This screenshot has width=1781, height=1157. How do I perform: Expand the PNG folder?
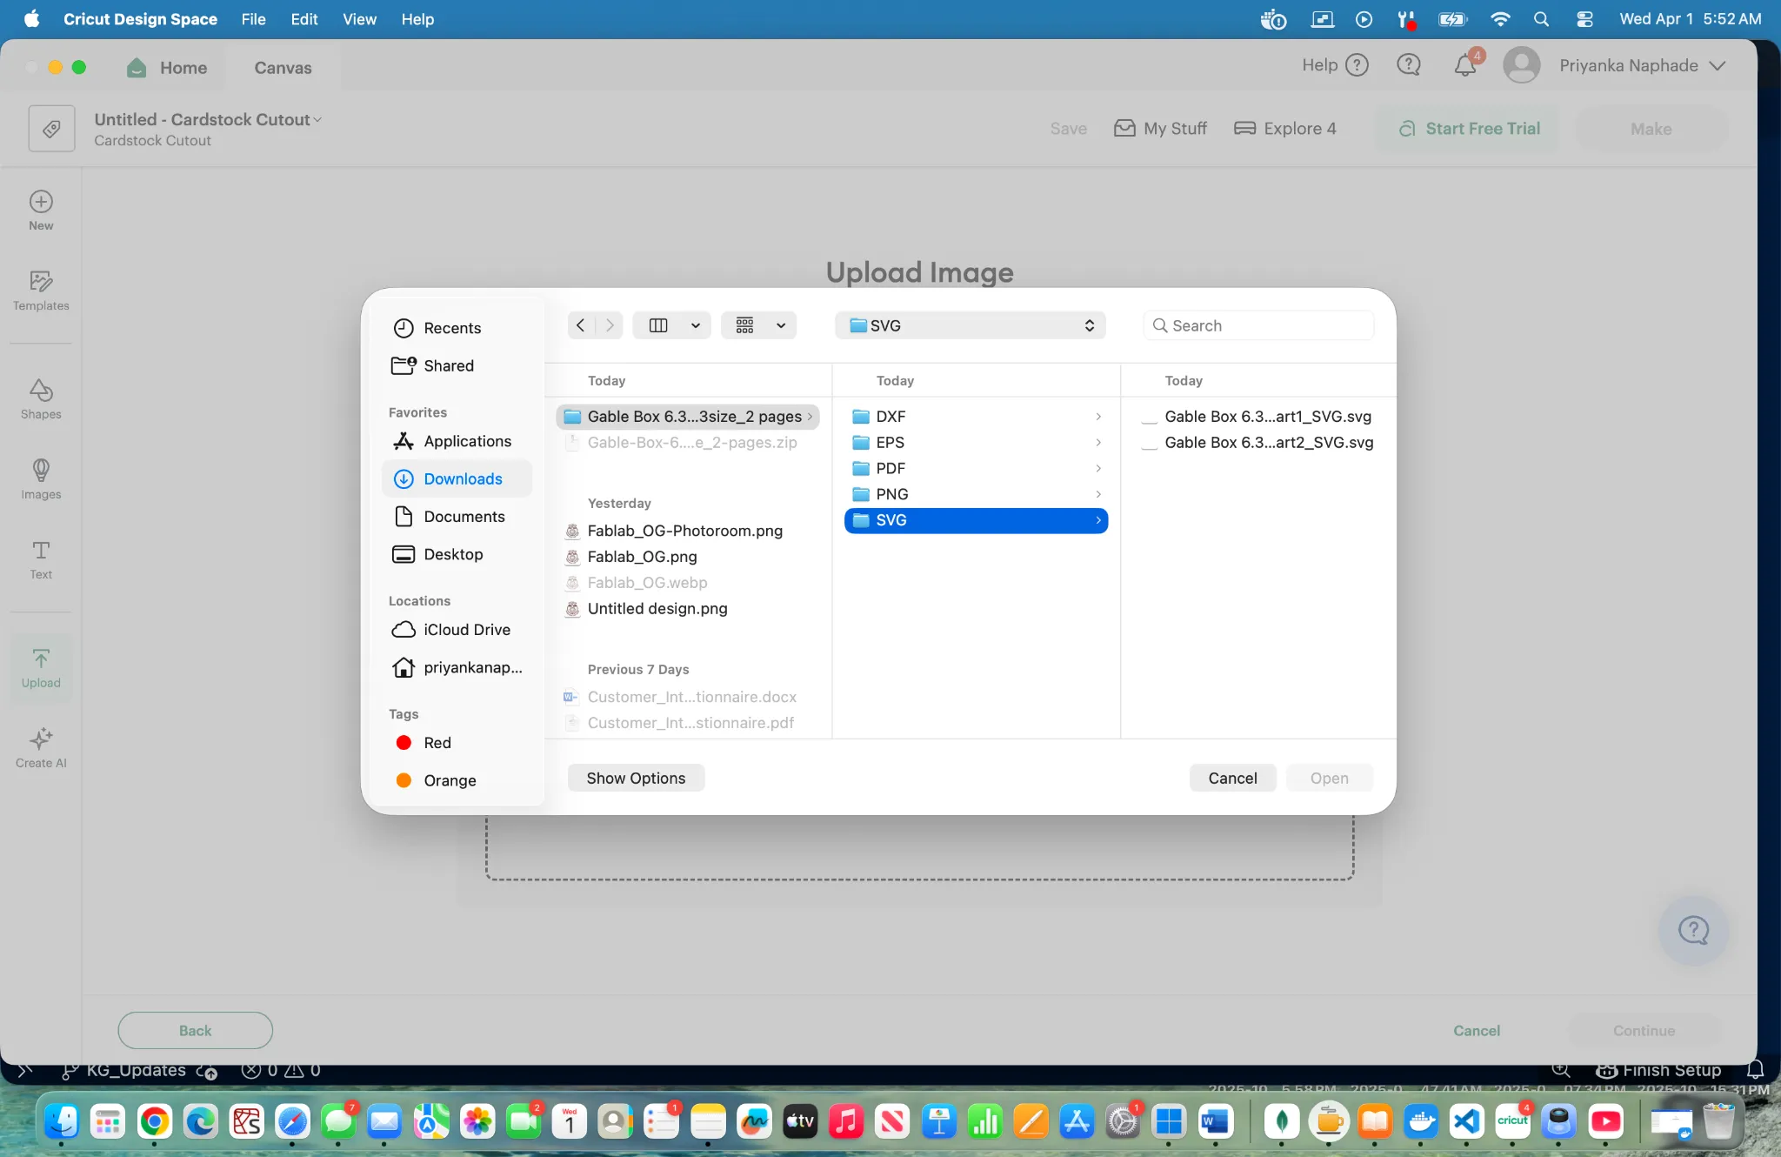[x=1098, y=494]
